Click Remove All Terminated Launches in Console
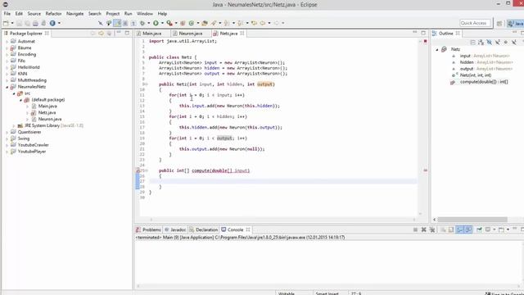 [x=432, y=229]
